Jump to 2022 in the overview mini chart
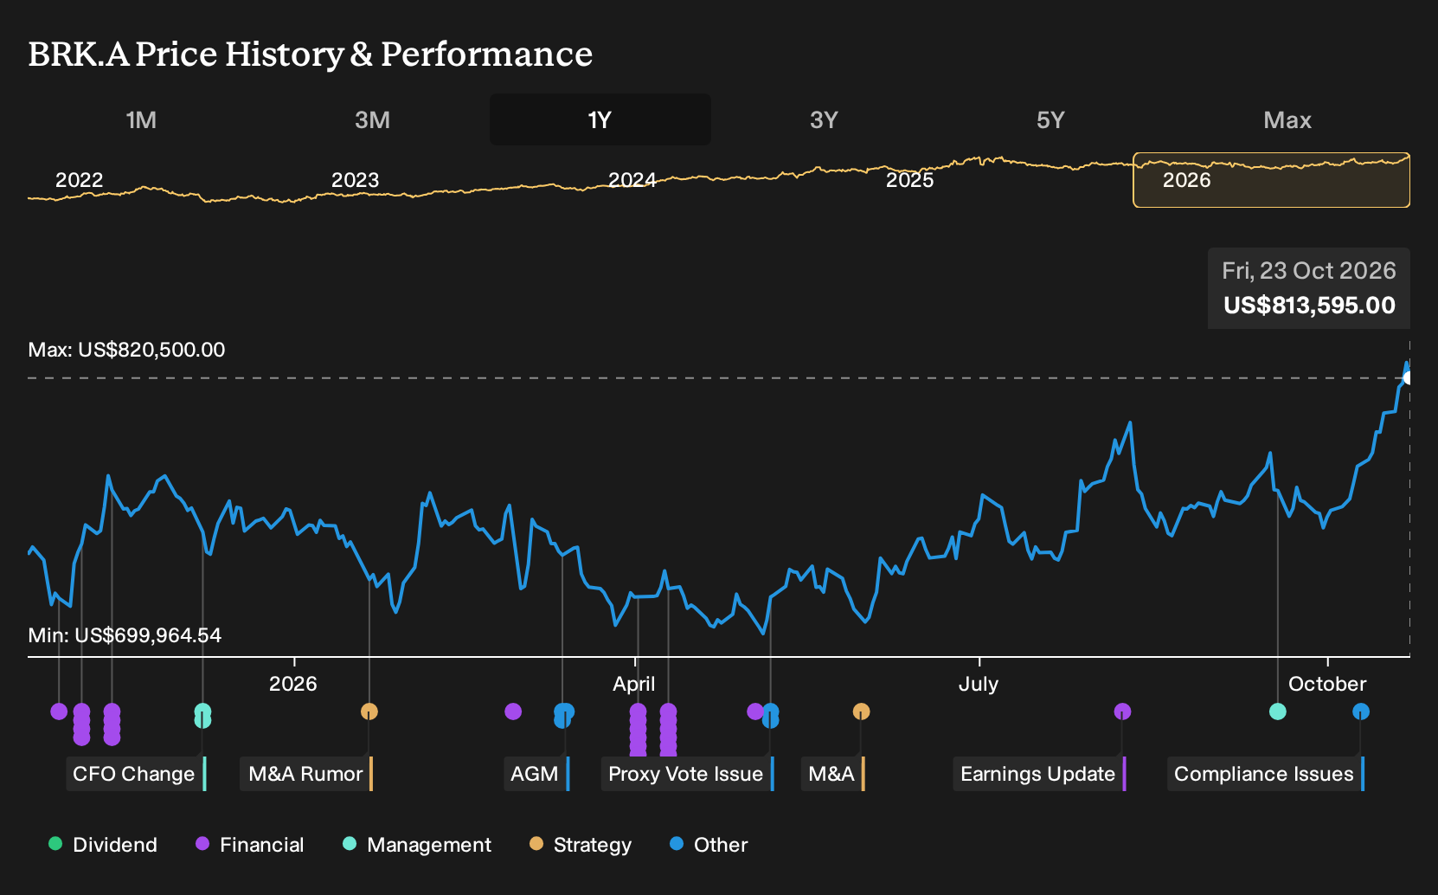This screenshot has width=1438, height=895. point(79,180)
